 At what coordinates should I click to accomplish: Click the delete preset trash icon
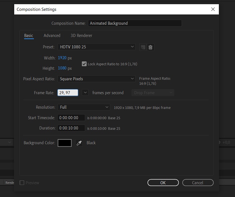(x=151, y=47)
